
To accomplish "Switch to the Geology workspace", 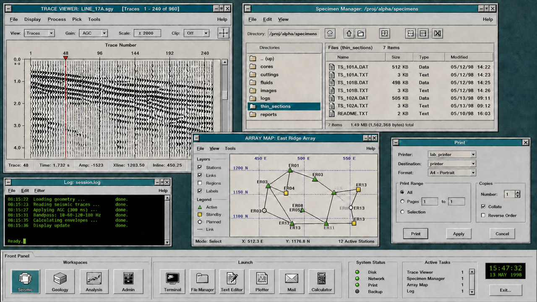I will 60,281.
